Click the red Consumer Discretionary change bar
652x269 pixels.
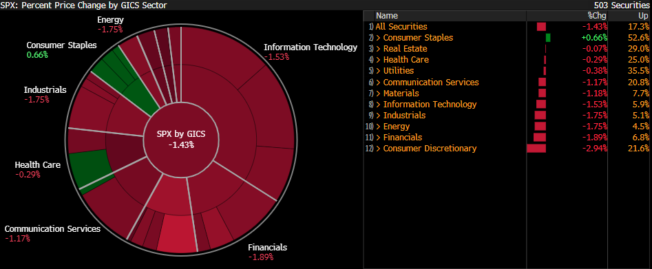coord(536,149)
